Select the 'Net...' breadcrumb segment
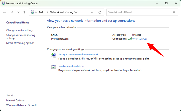The height and width of the screenshot is (111, 181). pos(42,12)
